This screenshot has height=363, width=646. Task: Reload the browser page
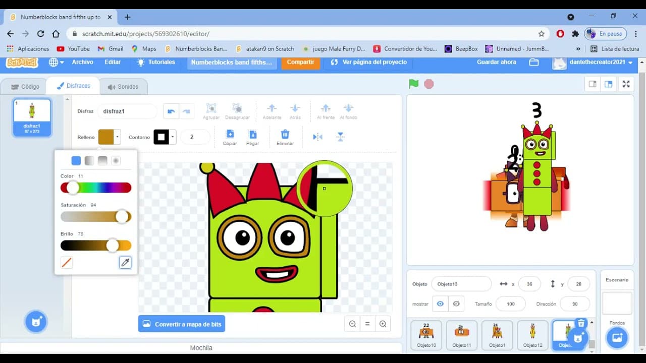point(41,34)
